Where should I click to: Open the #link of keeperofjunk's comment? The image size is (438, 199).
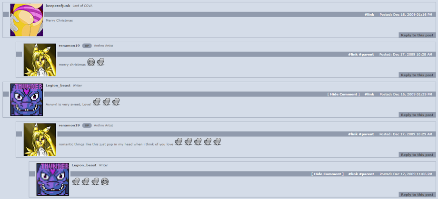pyautogui.click(x=369, y=15)
